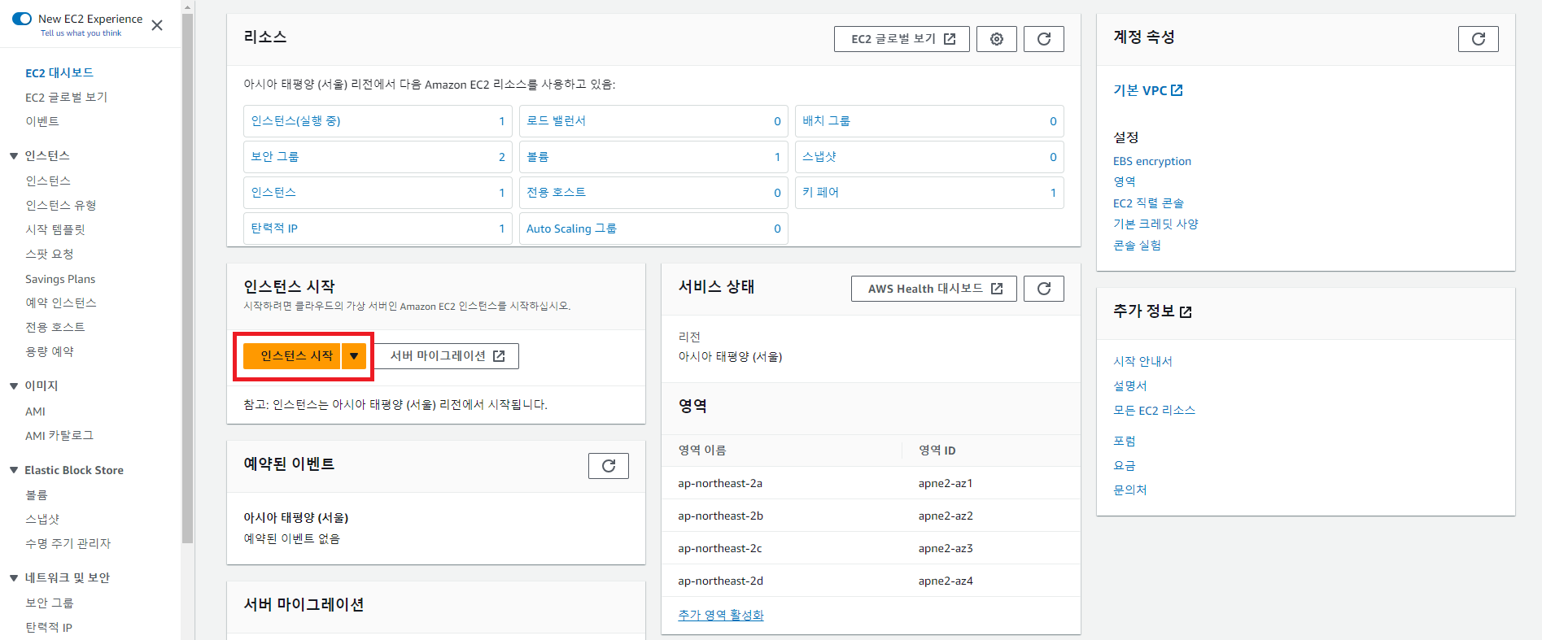The image size is (1542, 640).
Task: Refresh the 서비스 상태 panel
Action: 1044,289
